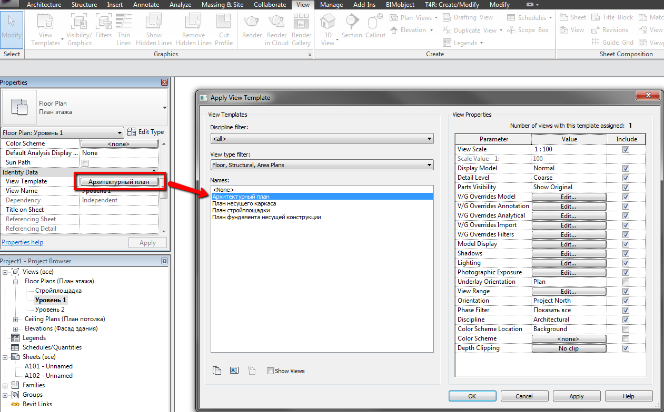Screen dimensions: 664x412
Task: Create a Section view
Action: (352, 26)
